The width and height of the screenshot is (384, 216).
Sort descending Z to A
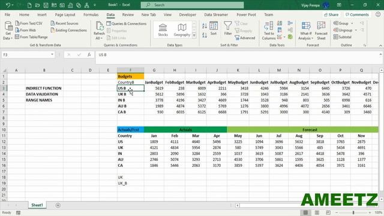[205, 35]
